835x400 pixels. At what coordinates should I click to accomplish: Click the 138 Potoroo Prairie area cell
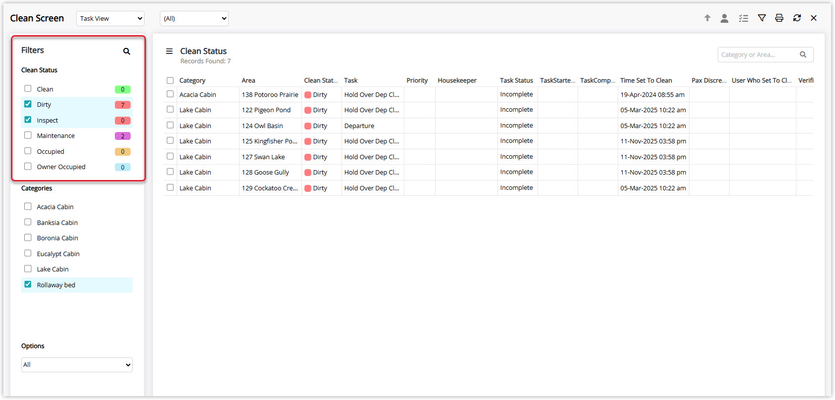pos(270,94)
